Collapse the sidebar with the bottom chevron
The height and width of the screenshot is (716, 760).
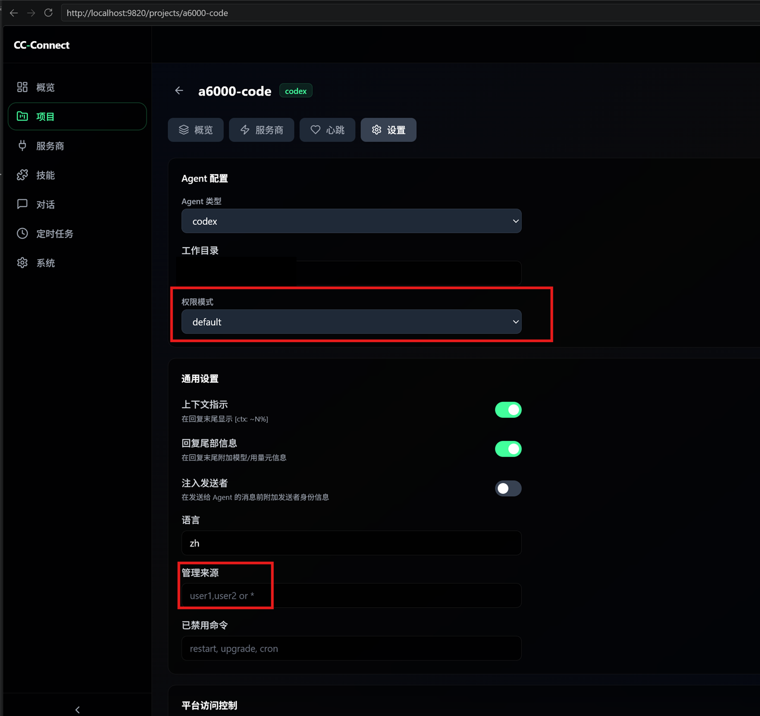[78, 710]
